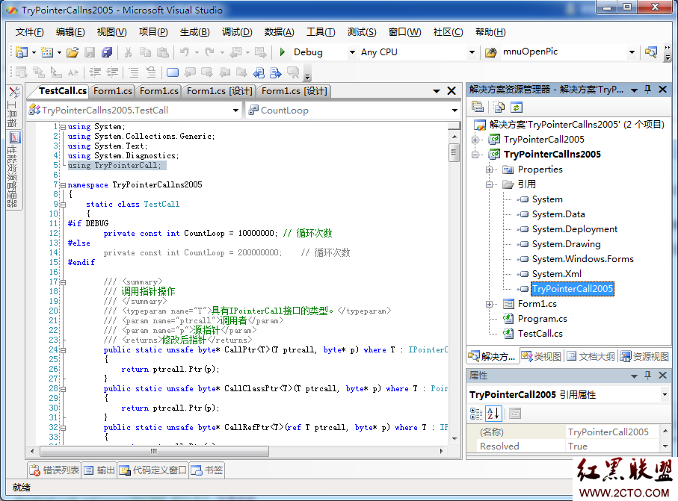Open the Any CPU platform dropdown
Screen dimensions: 678x501
point(472,52)
